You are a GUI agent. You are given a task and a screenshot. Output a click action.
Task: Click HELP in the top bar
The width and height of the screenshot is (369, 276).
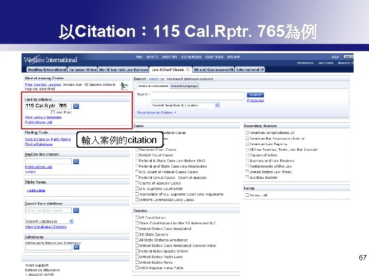335,57
